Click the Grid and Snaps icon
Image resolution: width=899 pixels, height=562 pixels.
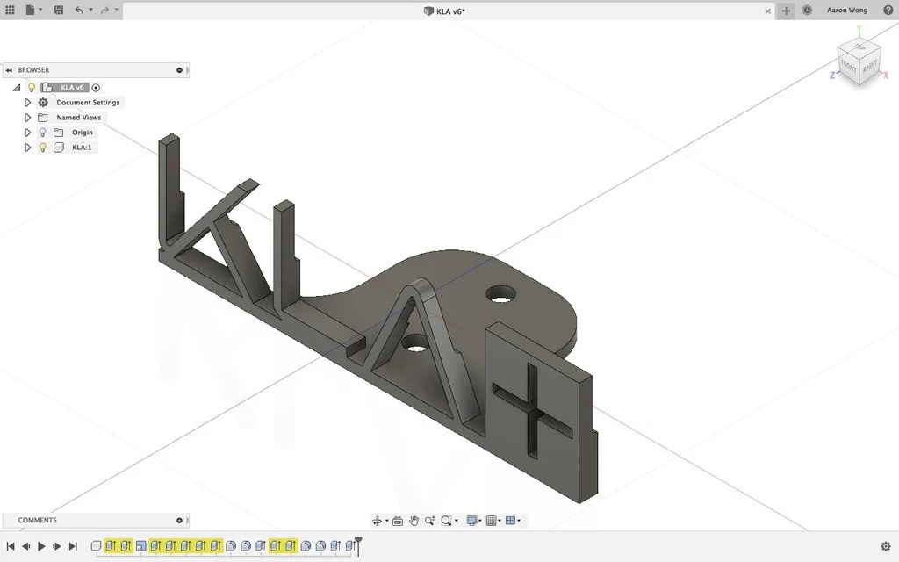pyautogui.click(x=492, y=521)
